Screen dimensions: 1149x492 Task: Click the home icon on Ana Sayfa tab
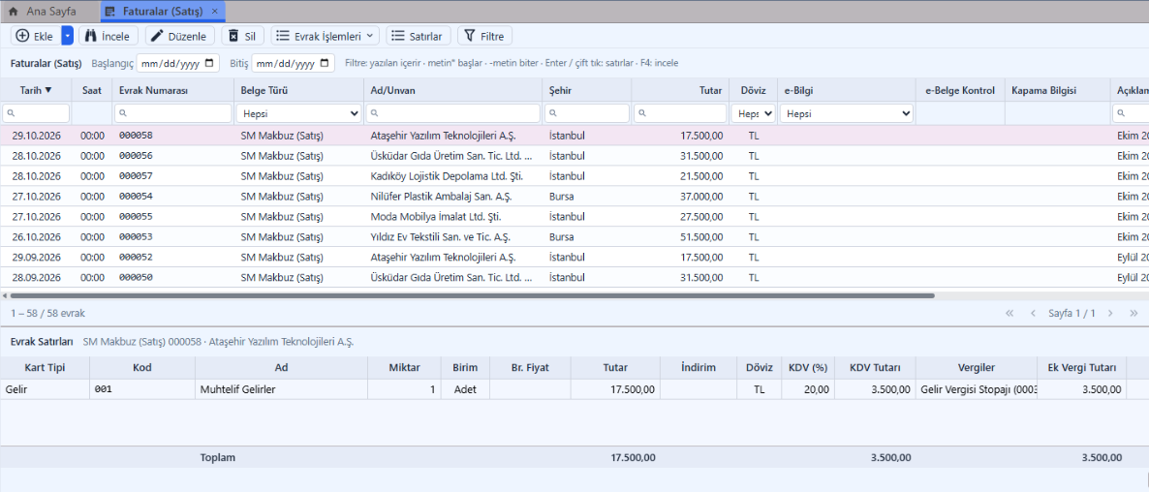14,12
